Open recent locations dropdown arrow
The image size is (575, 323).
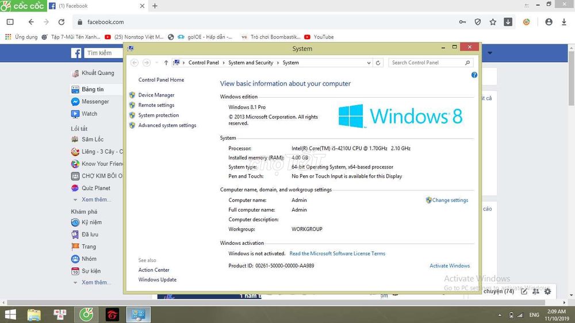point(156,63)
